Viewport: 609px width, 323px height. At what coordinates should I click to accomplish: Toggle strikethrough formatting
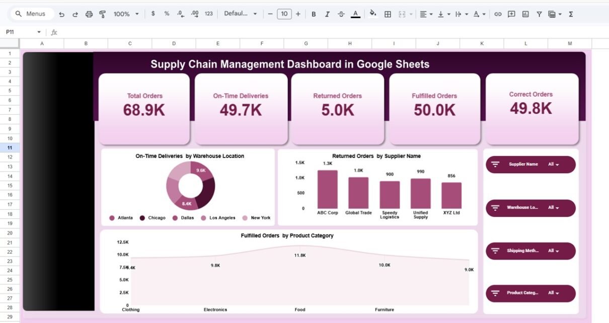pyautogui.click(x=342, y=14)
